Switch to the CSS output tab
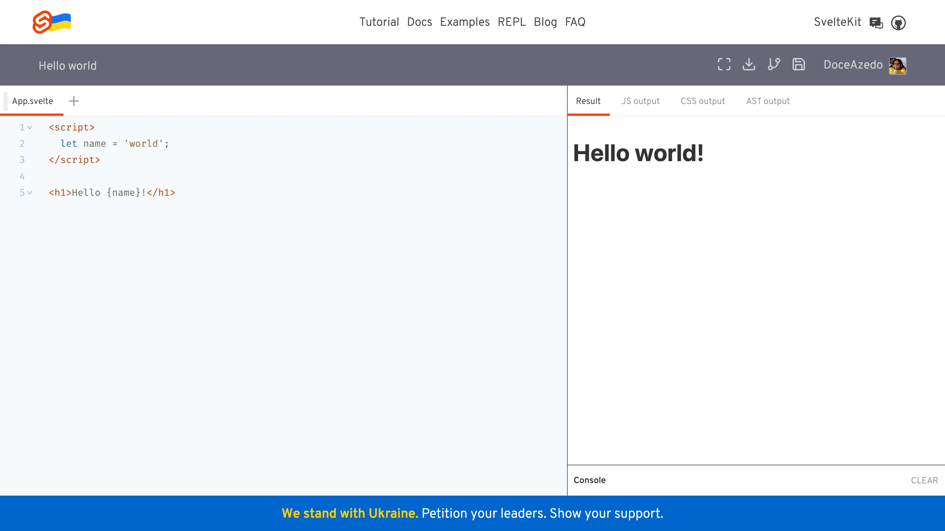Viewport: 945px width, 531px height. [702, 101]
